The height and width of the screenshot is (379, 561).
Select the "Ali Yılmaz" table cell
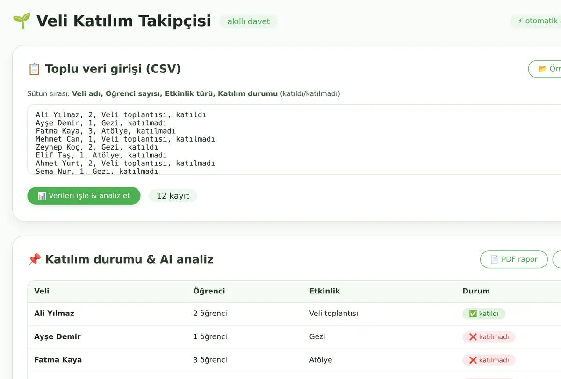54,314
